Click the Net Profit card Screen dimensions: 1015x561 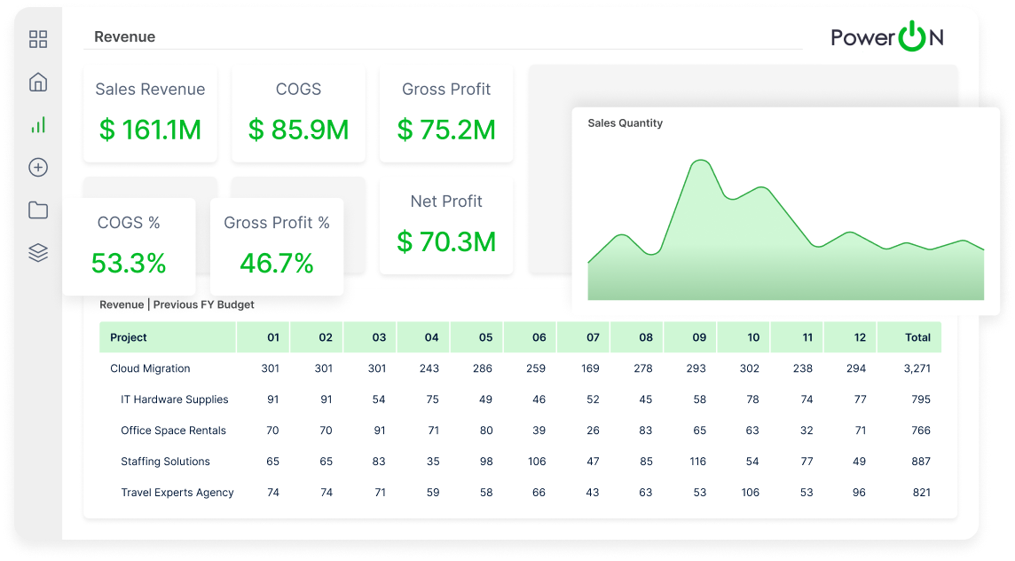(x=446, y=225)
